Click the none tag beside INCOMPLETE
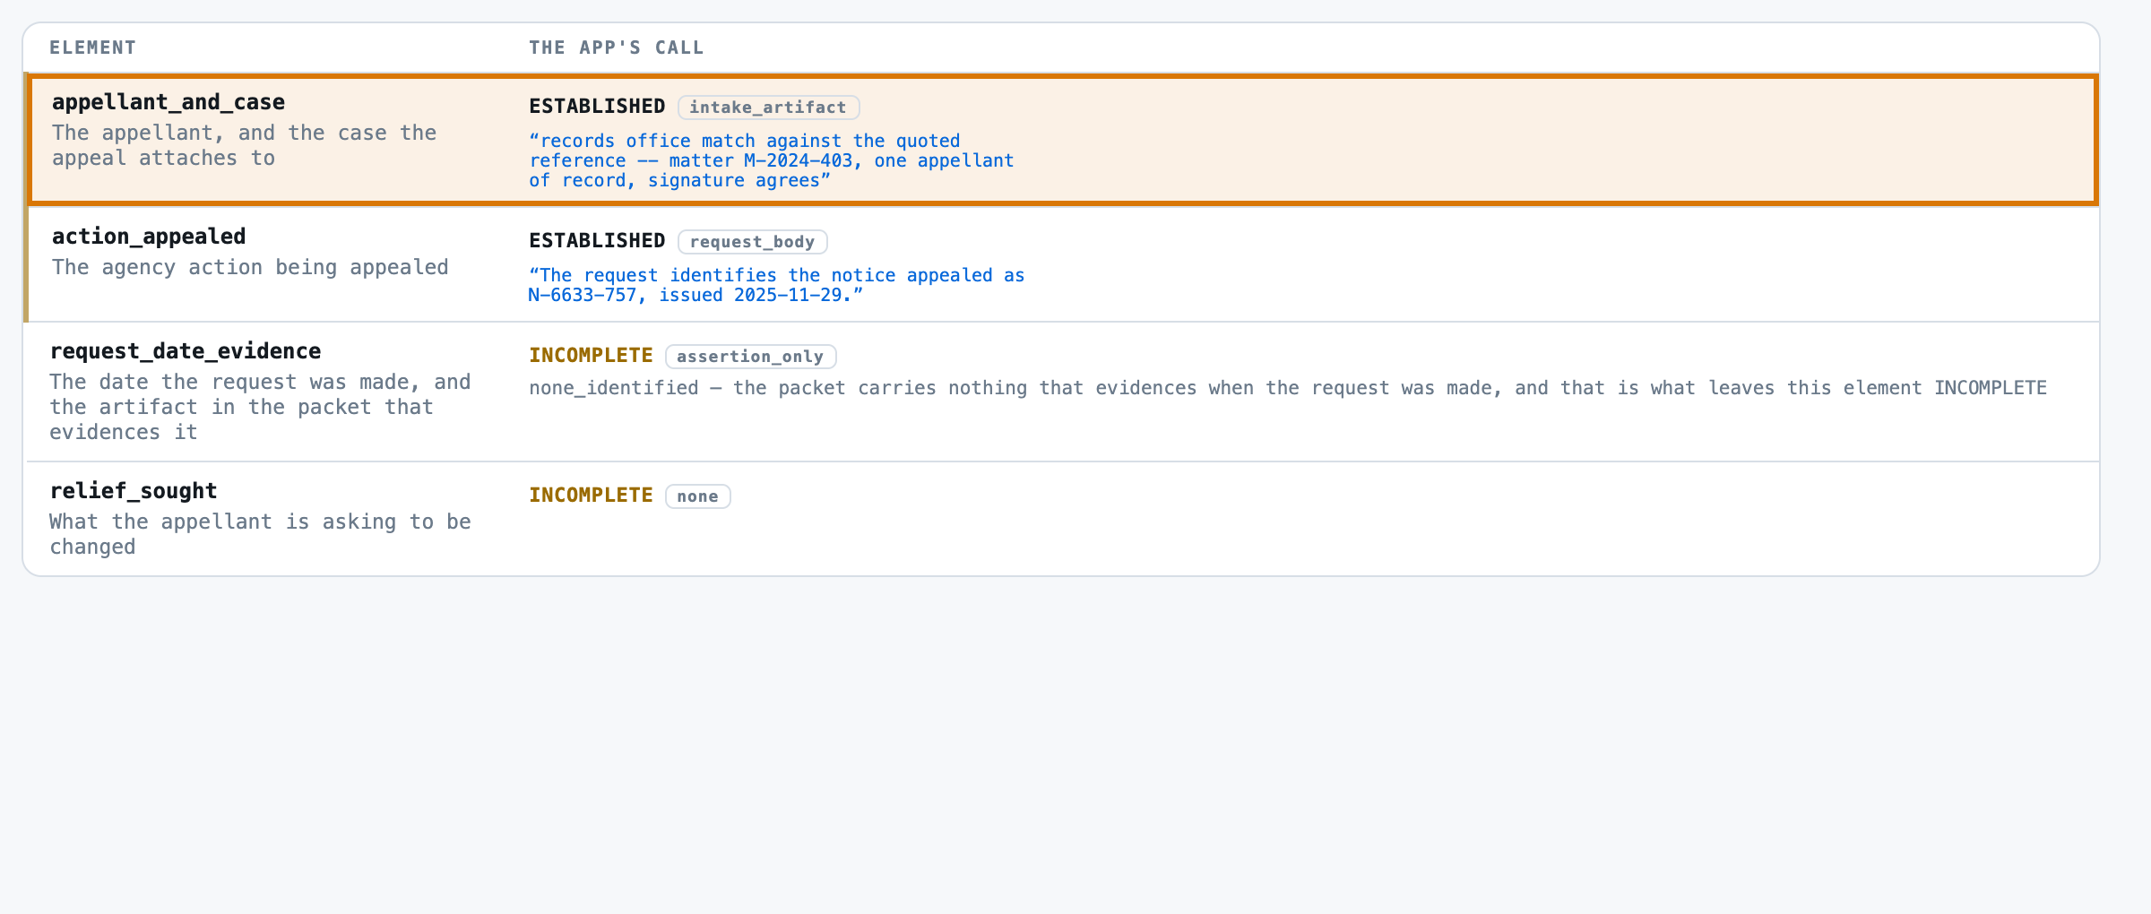 (697, 496)
